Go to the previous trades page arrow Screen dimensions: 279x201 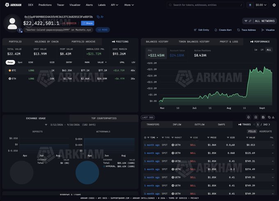[x=254, y=125]
